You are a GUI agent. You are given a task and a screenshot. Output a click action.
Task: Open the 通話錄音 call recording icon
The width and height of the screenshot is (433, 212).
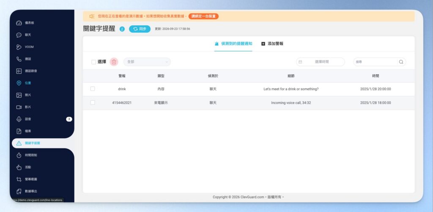pyautogui.click(x=19, y=71)
